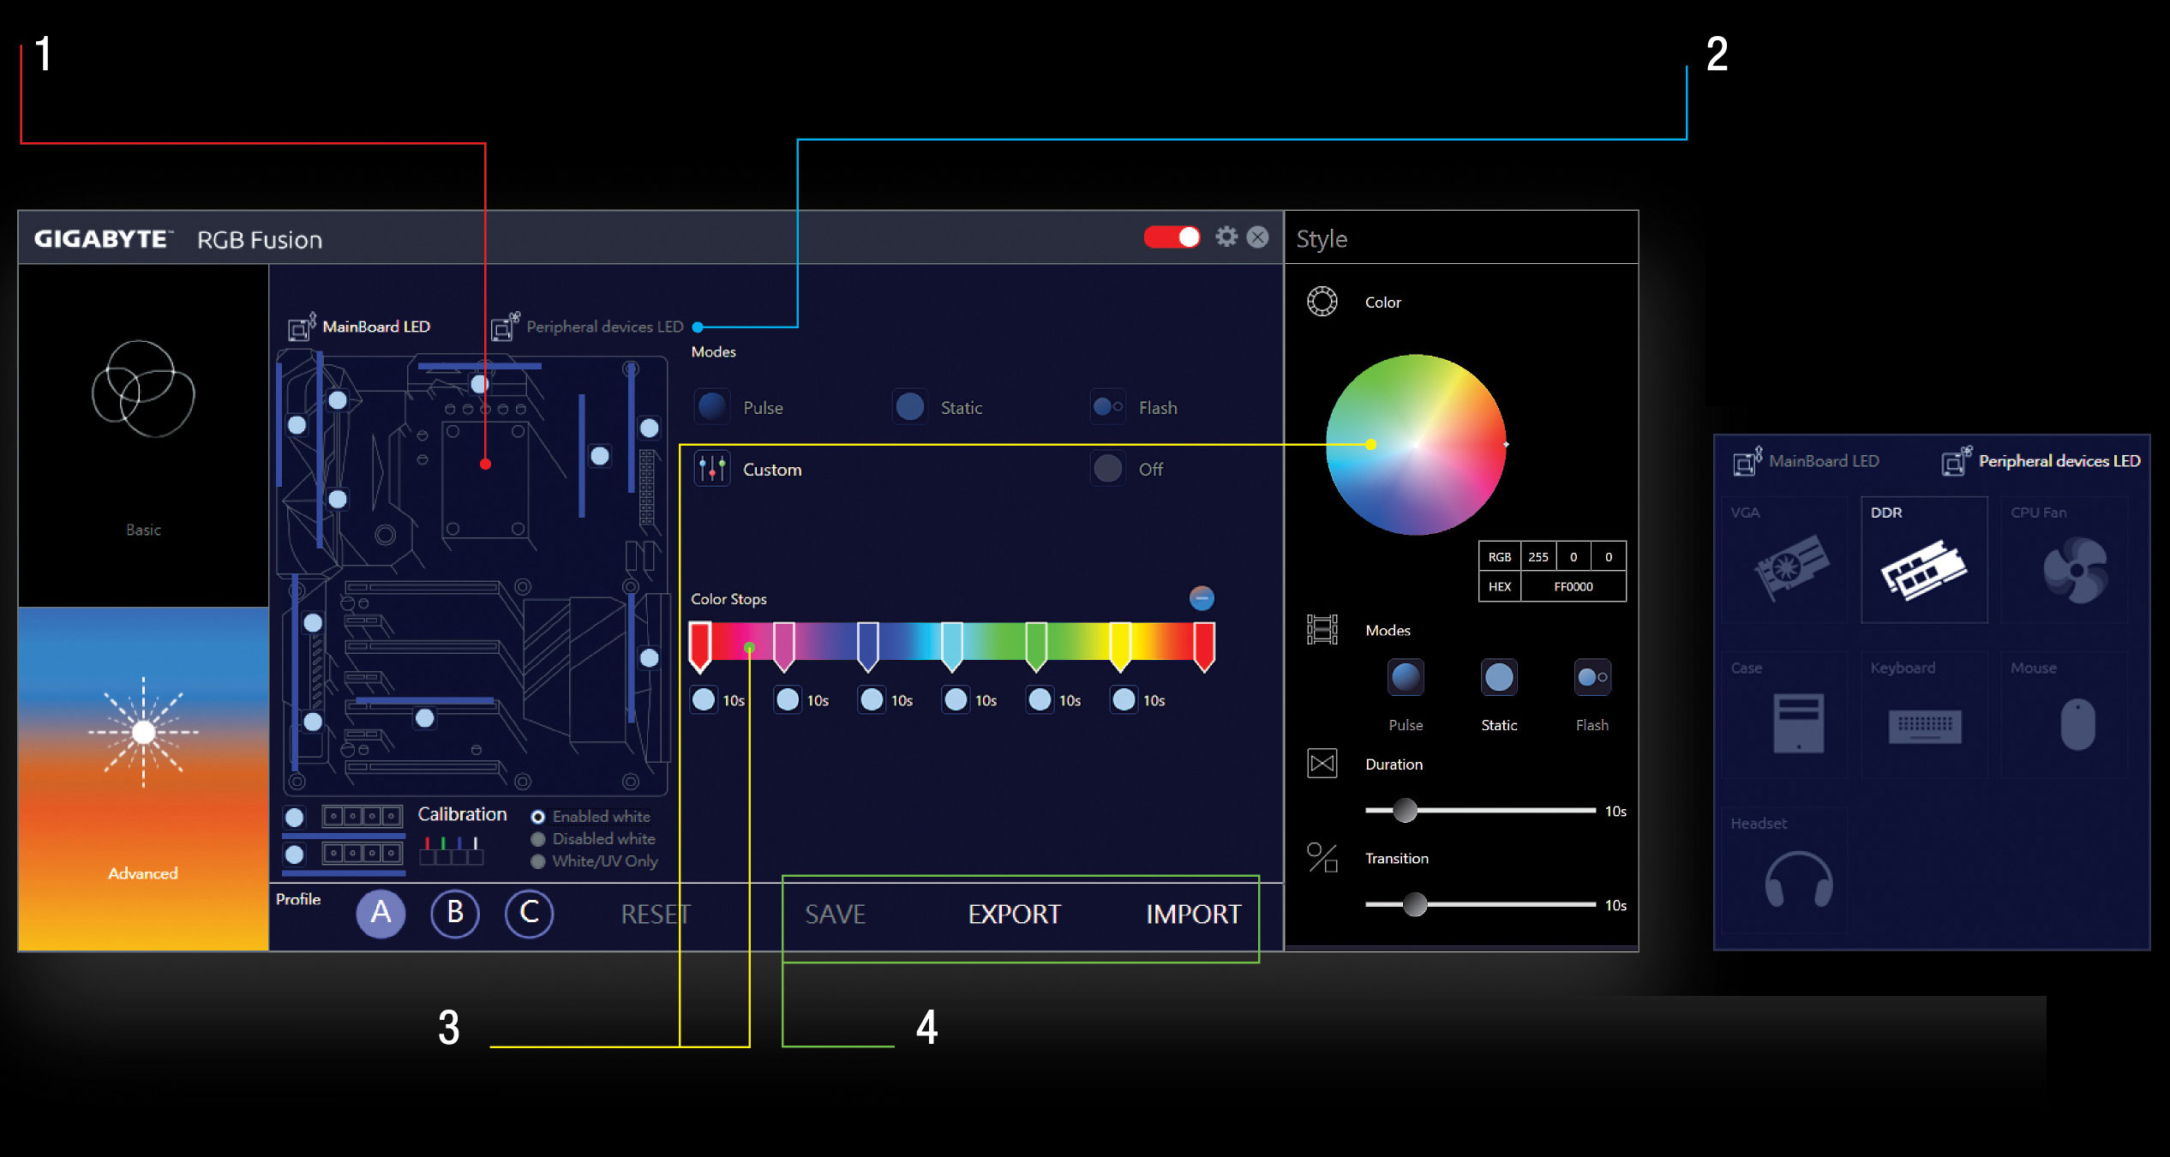Click the RGB red value field showing 255
The height and width of the screenshot is (1157, 2170).
(x=1538, y=557)
